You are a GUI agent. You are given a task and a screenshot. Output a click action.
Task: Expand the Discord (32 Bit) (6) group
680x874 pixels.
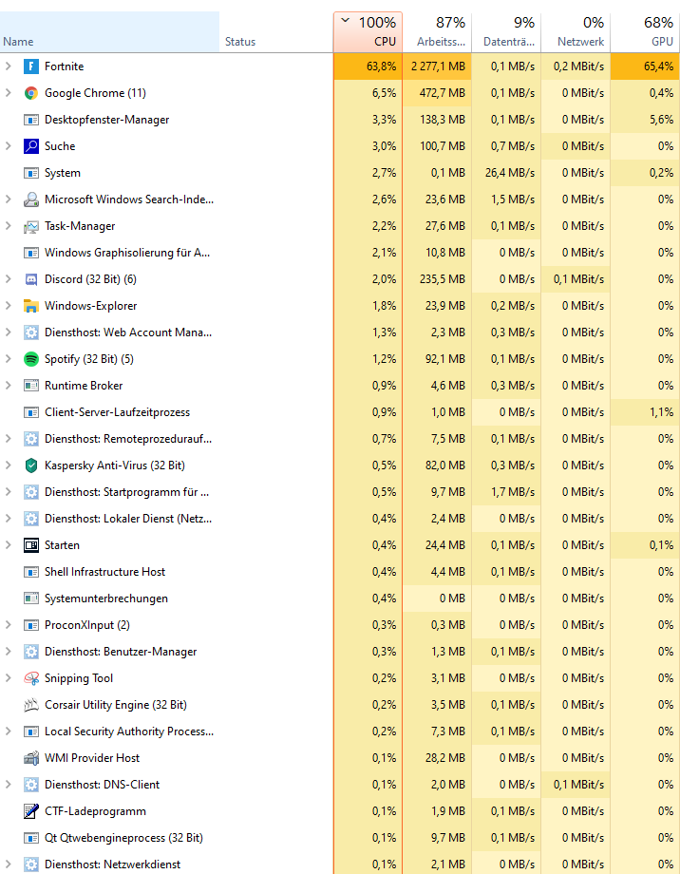click(x=9, y=279)
